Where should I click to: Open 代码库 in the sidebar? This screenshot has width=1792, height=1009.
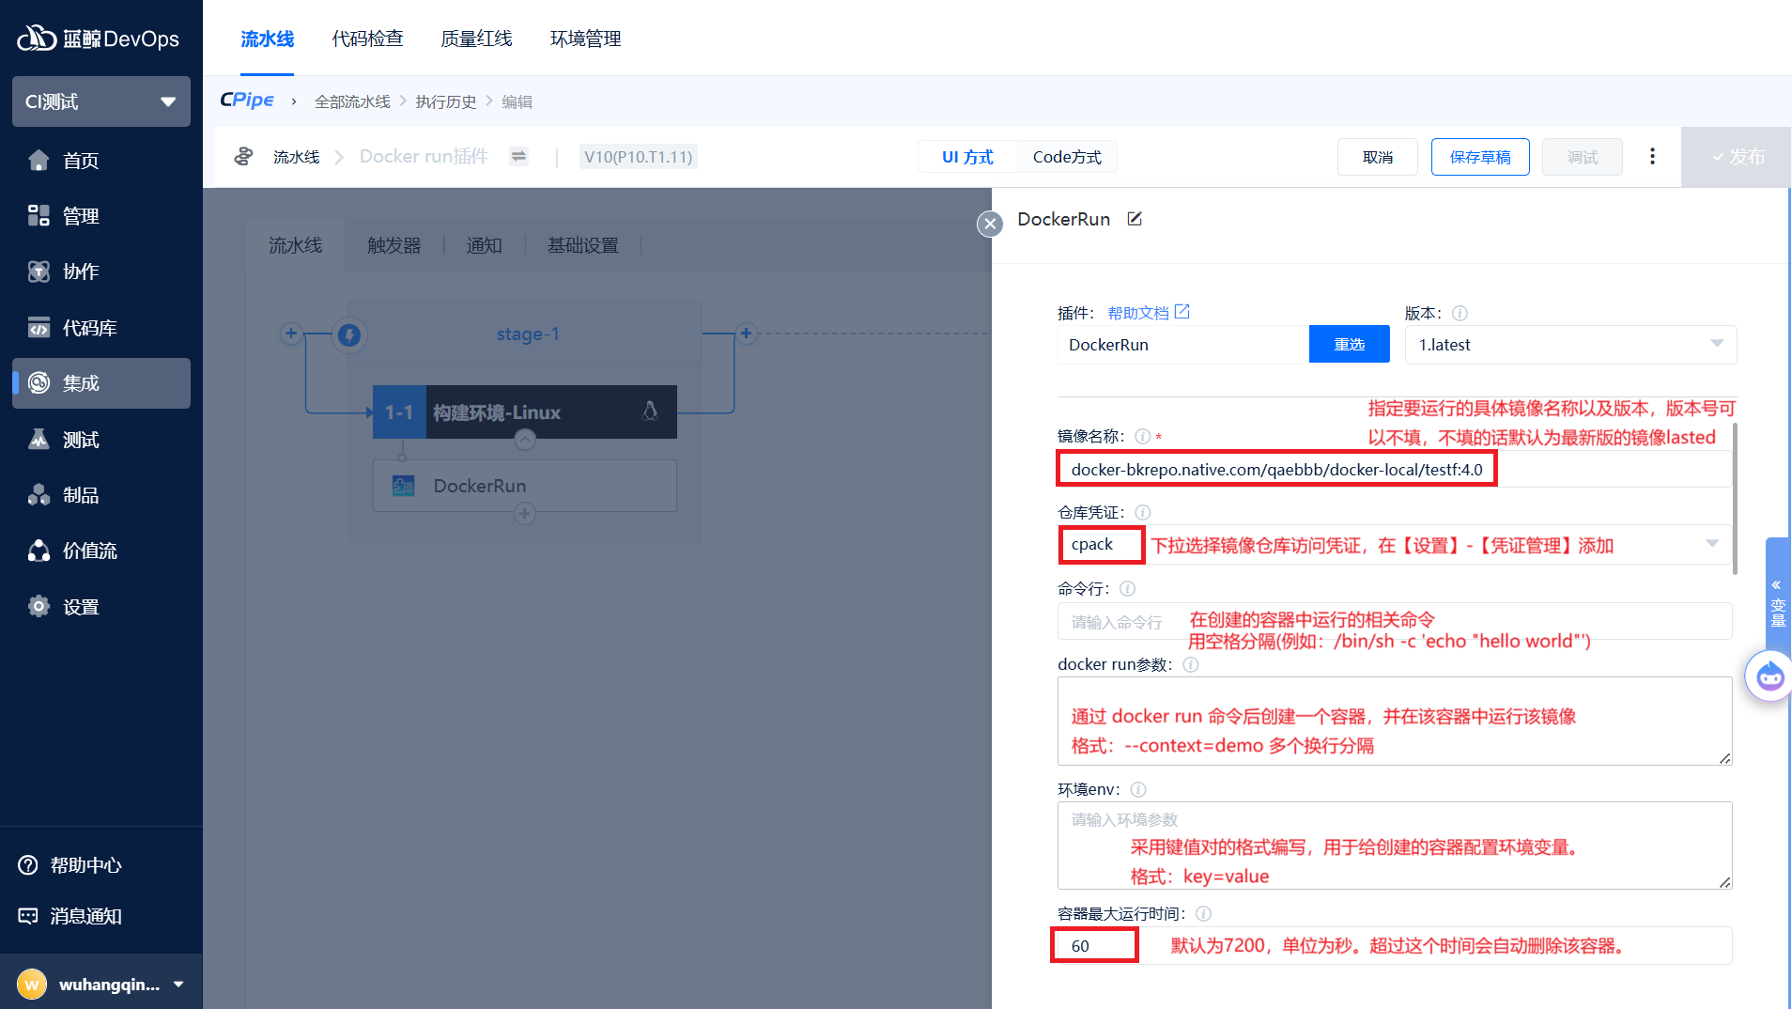coord(89,328)
